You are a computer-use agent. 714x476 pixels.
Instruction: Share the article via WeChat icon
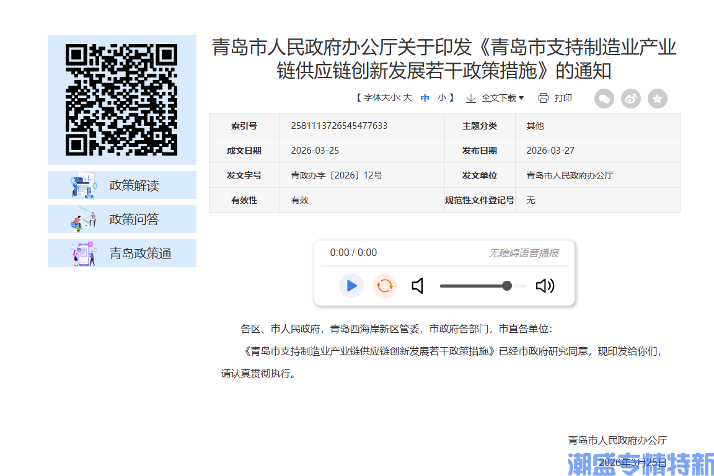tap(604, 98)
